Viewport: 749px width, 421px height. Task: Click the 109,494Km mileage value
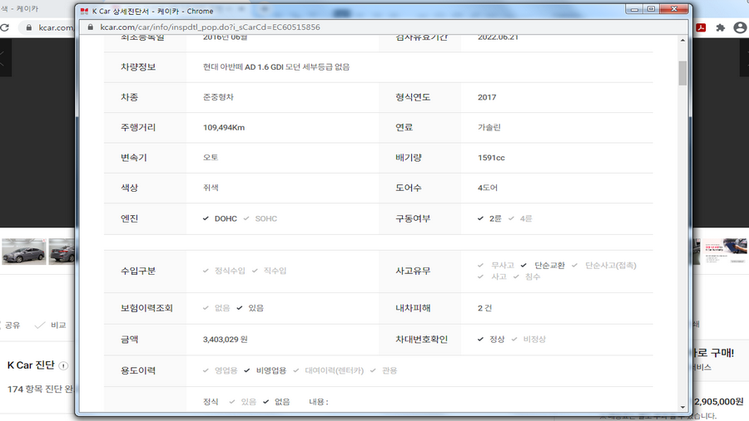coord(224,128)
